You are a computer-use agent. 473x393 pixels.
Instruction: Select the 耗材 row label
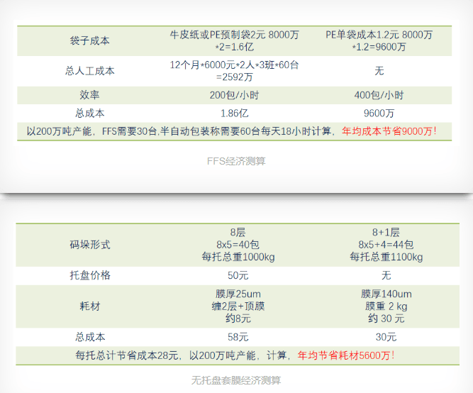[x=90, y=306]
